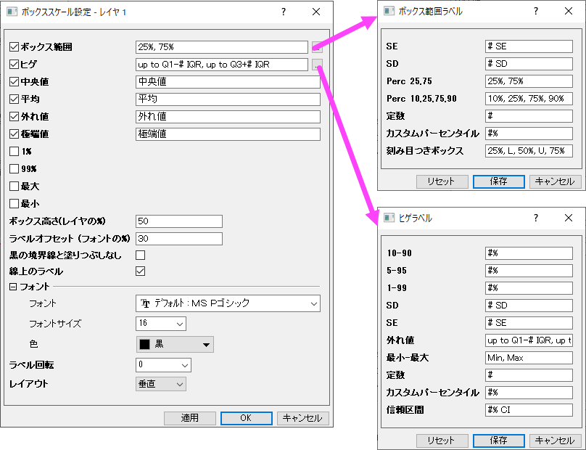This screenshot has width=586, height=450.
Task: Click the 5-95 field in ヒゲラベル
Action: point(529,271)
